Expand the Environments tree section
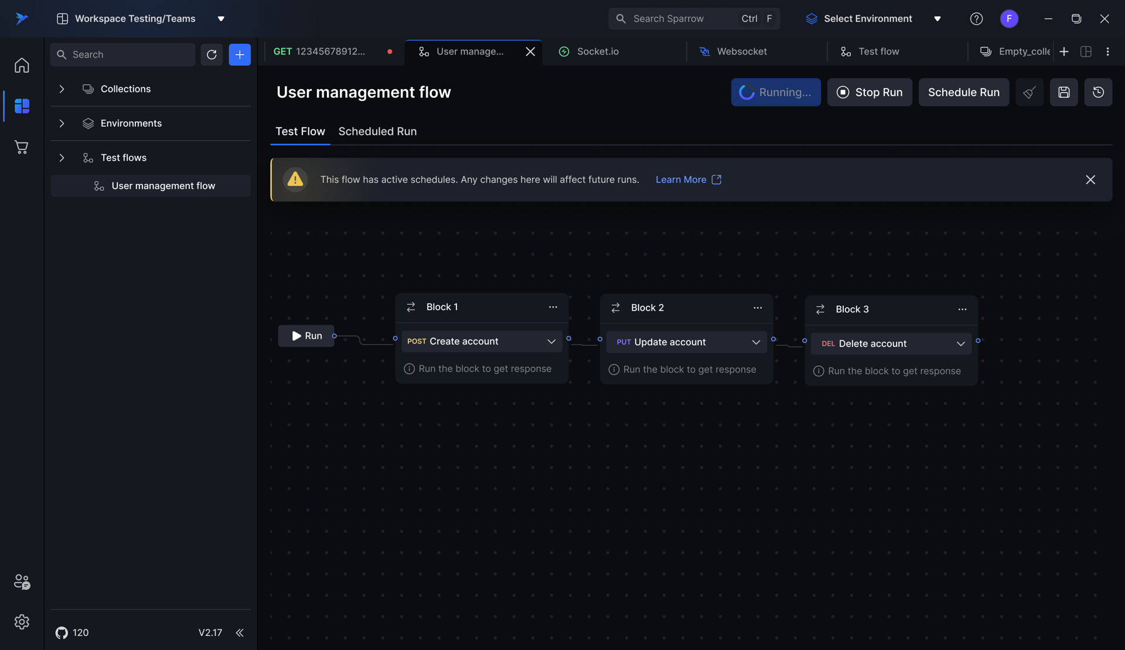Screen dimensions: 1125x650 (x=62, y=124)
